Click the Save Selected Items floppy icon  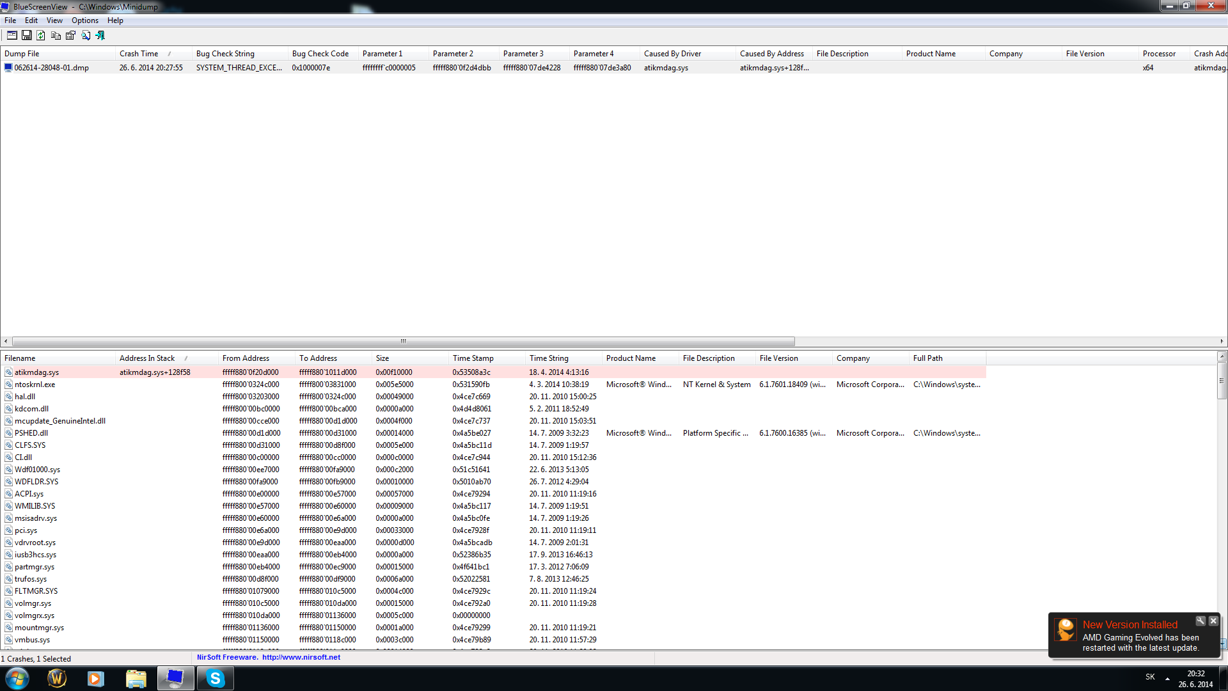point(27,36)
